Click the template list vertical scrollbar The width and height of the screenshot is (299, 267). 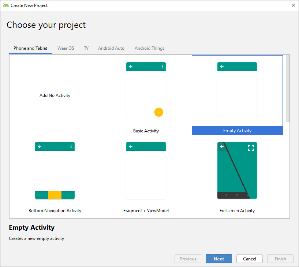(x=288, y=89)
